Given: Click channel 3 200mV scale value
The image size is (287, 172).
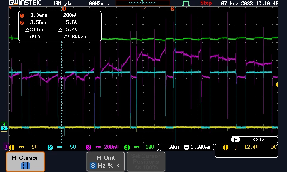Looking at the screenshot, I should tap(111, 147).
